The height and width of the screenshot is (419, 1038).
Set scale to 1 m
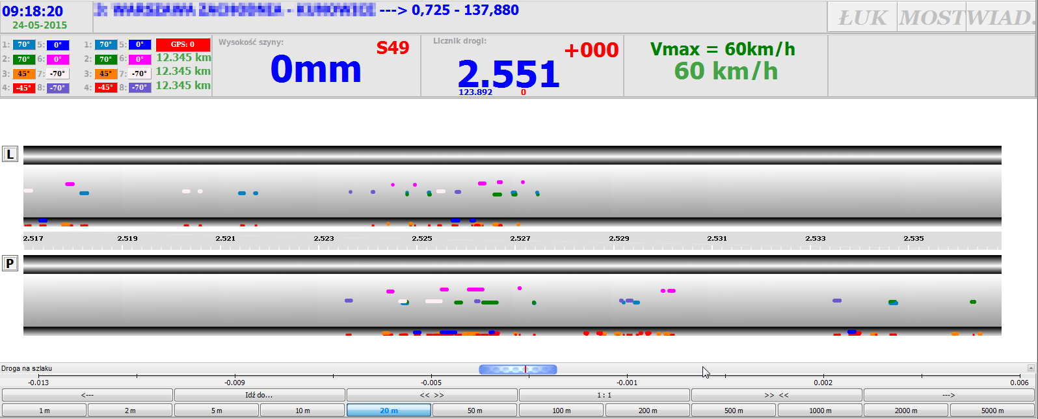44,411
